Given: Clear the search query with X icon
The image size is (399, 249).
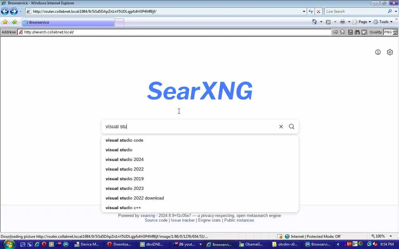Looking at the screenshot, I should [281, 127].
